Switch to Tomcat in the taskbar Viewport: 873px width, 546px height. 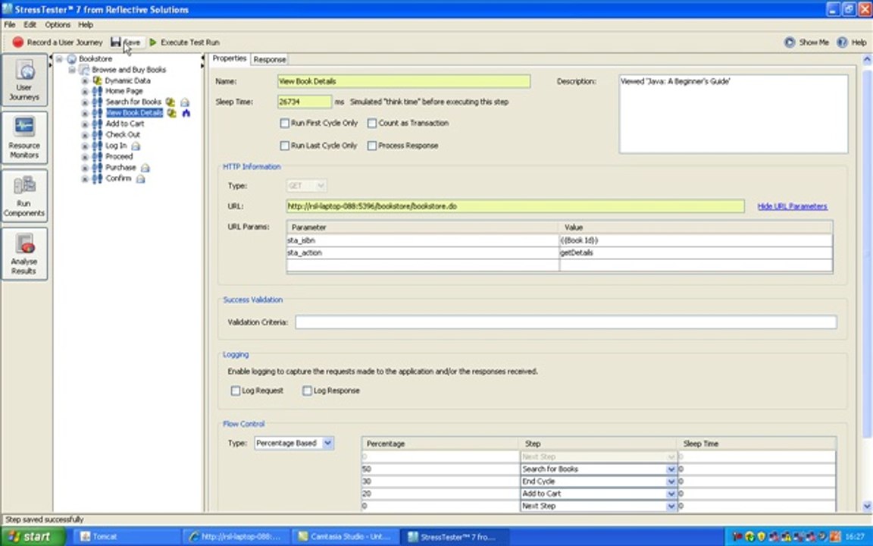[x=128, y=537]
